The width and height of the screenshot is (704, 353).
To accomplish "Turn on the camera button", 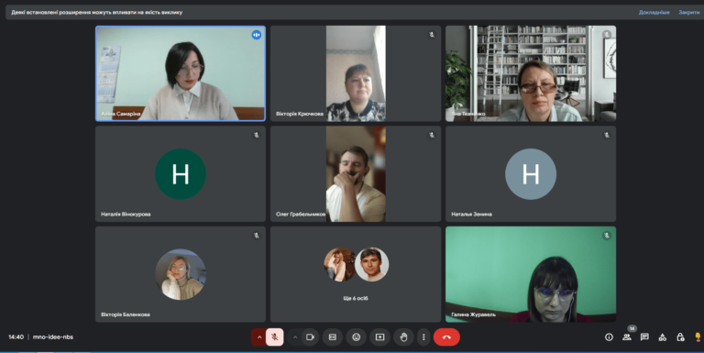I will click(x=310, y=337).
